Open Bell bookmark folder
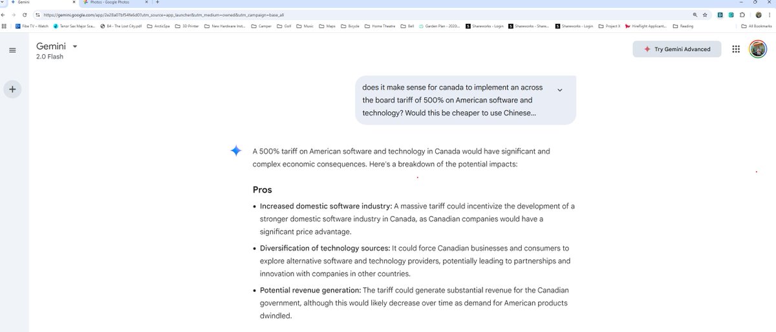 click(407, 26)
